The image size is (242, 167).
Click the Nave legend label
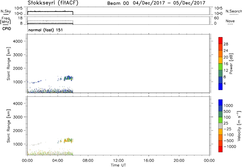pyautogui.click(x=230, y=21)
